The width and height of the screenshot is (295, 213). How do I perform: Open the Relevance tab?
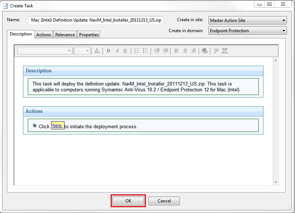coord(65,35)
